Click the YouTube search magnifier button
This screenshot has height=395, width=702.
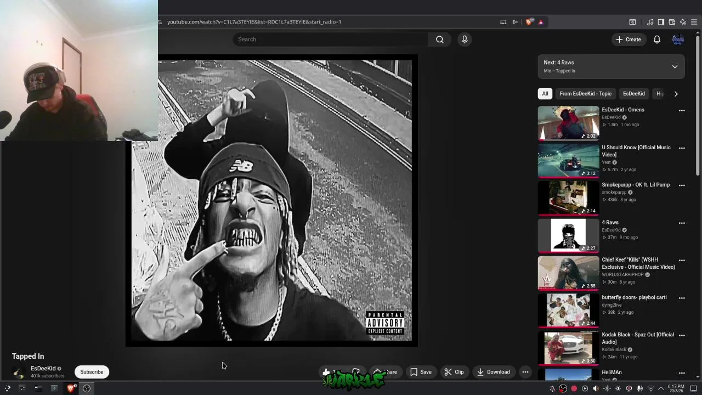point(439,39)
